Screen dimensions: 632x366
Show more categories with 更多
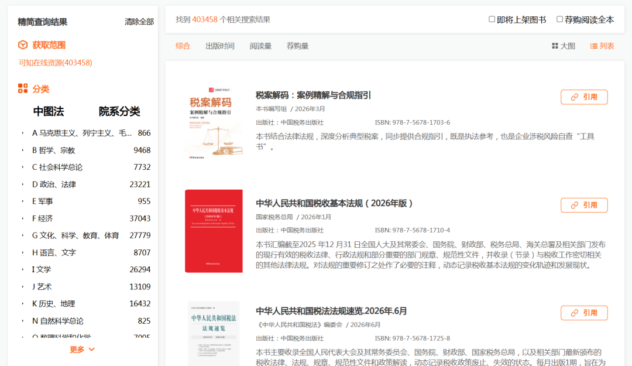tap(83, 349)
